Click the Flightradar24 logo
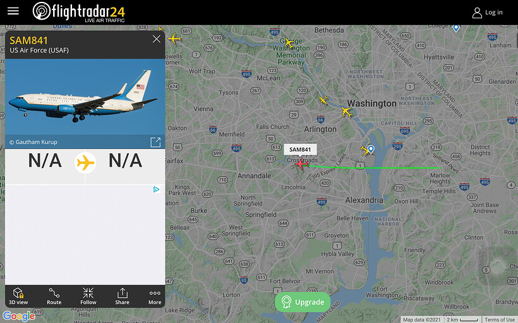 pos(78,12)
